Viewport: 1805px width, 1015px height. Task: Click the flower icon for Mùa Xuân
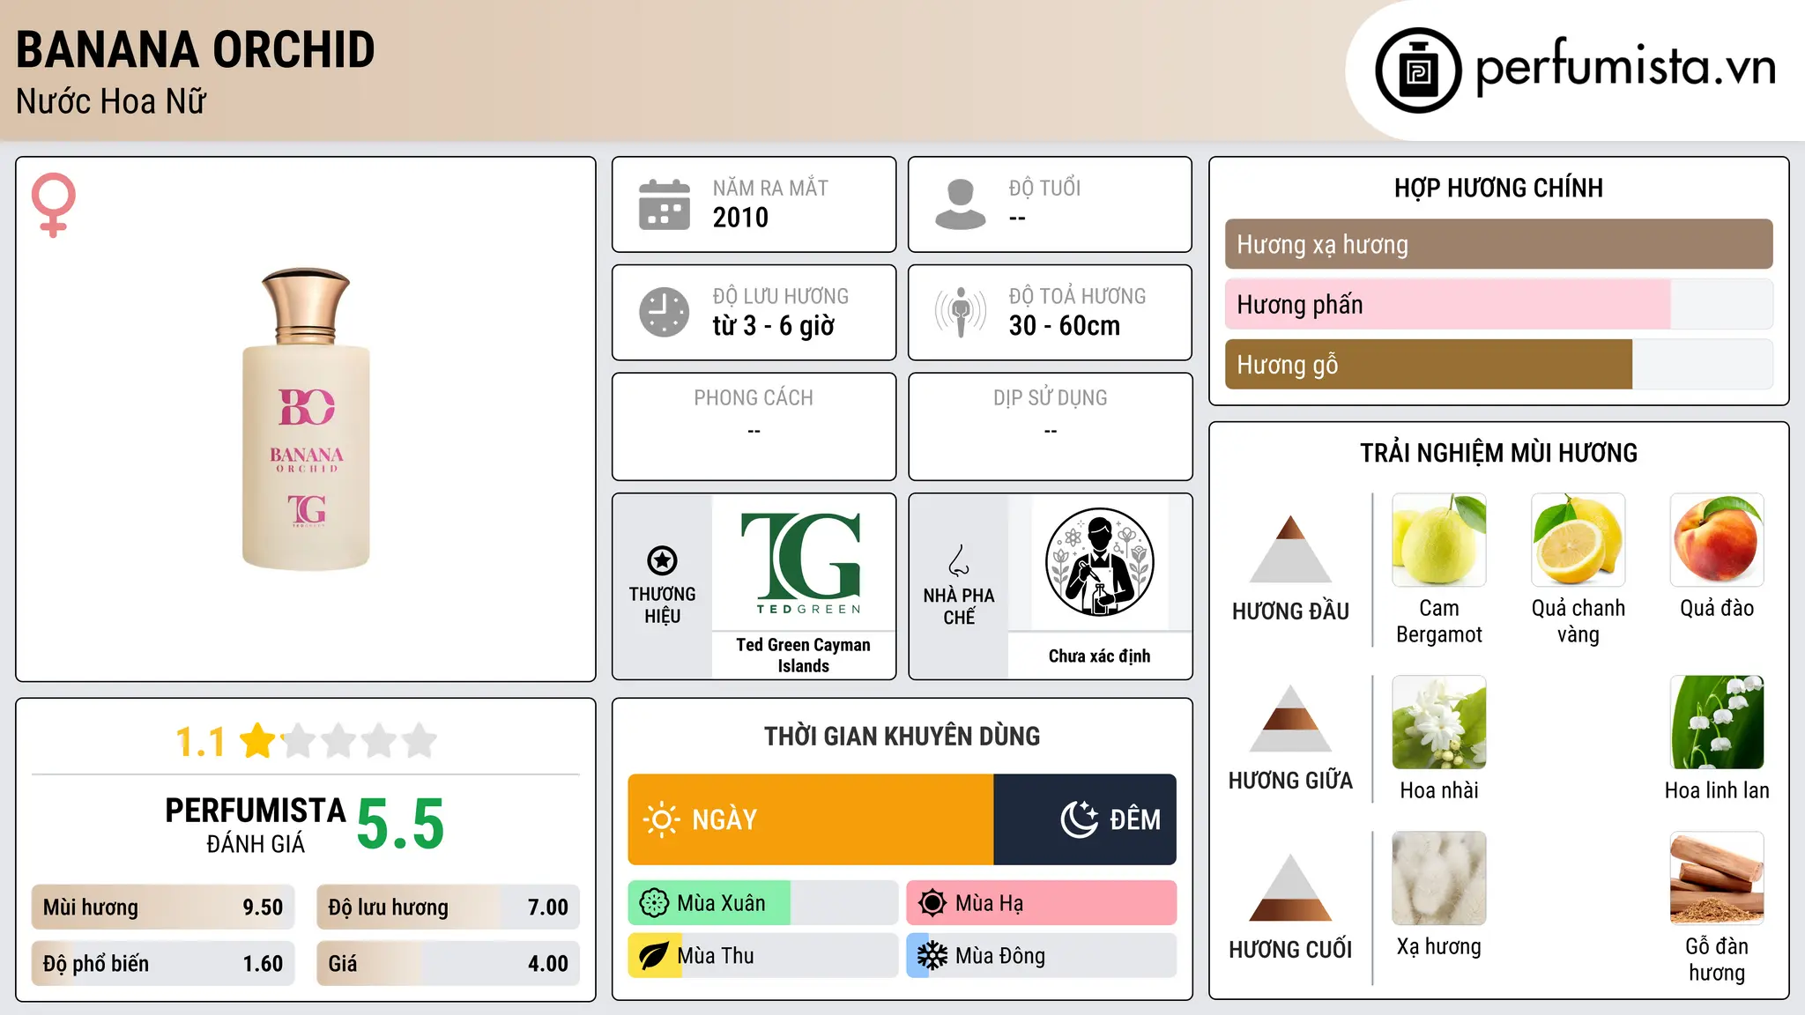(x=654, y=903)
